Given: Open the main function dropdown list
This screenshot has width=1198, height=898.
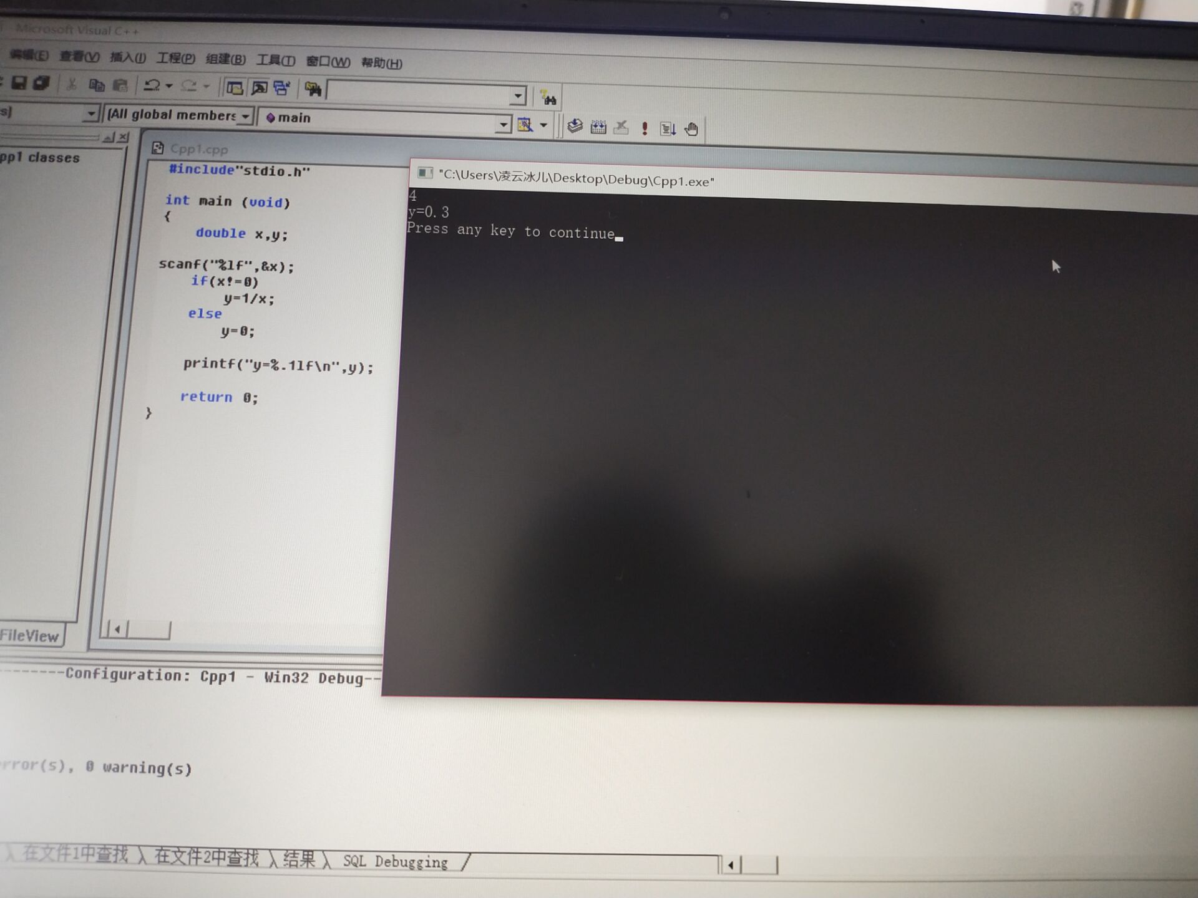Looking at the screenshot, I should pos(503,124).
